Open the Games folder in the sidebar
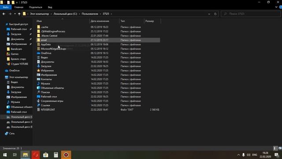The image size is (282, 159). tap(15, 54)
